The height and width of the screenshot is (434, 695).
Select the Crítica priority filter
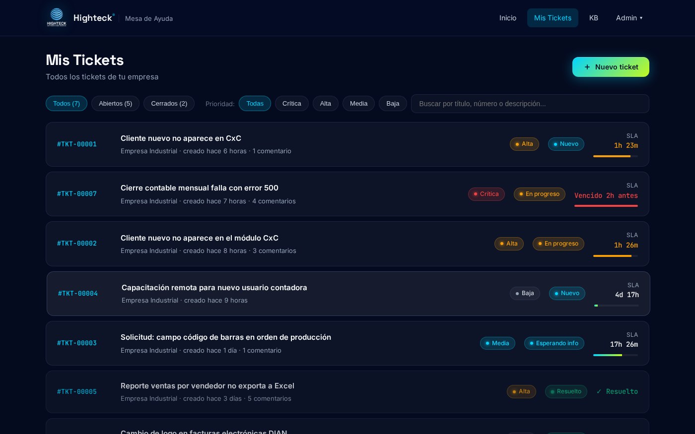pyautogui.click(x=292, y=103)
